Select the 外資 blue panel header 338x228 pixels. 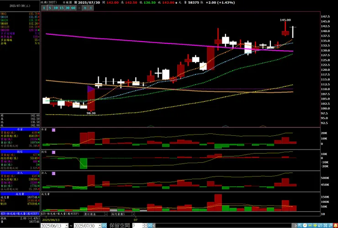[x=20, y=129]
